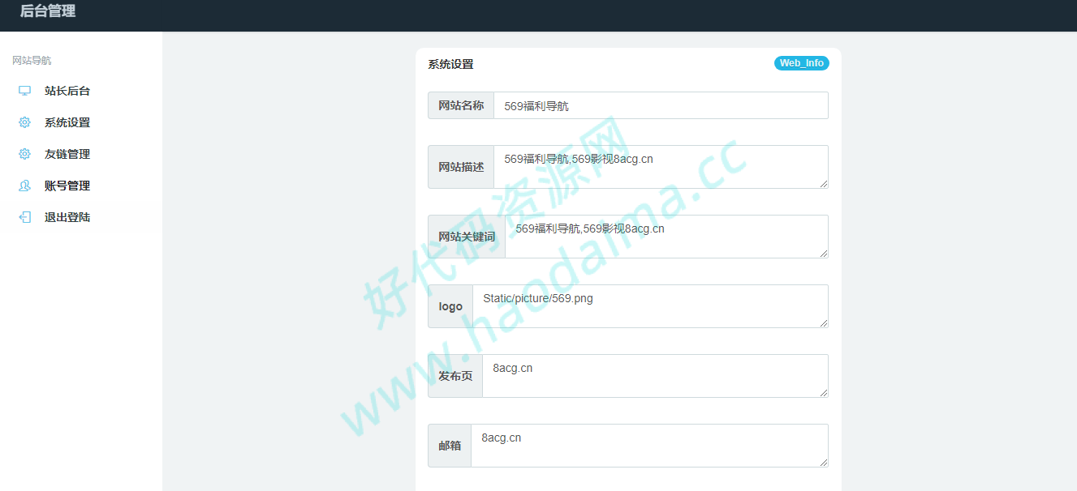The width and height of the screenshot is (1077, 491).
Task: Click the 网站关键词 field label
Action: (x=467, y=237)
